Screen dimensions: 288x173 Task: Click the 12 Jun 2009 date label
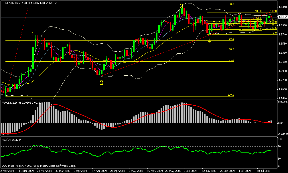point(209,171)
